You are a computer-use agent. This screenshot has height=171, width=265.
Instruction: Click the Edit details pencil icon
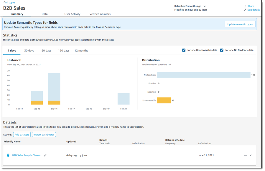245,10
